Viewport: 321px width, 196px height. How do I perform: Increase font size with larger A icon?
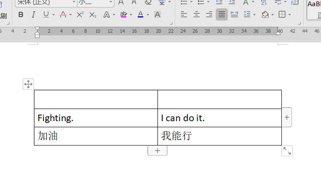click(121, 2)
